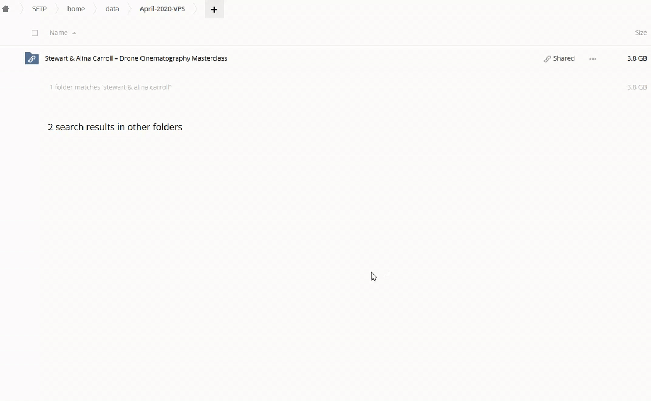Navigate to the SFTP breadcrumb
The height and width of the screenshot is (401, 651).
coord(40,9)
